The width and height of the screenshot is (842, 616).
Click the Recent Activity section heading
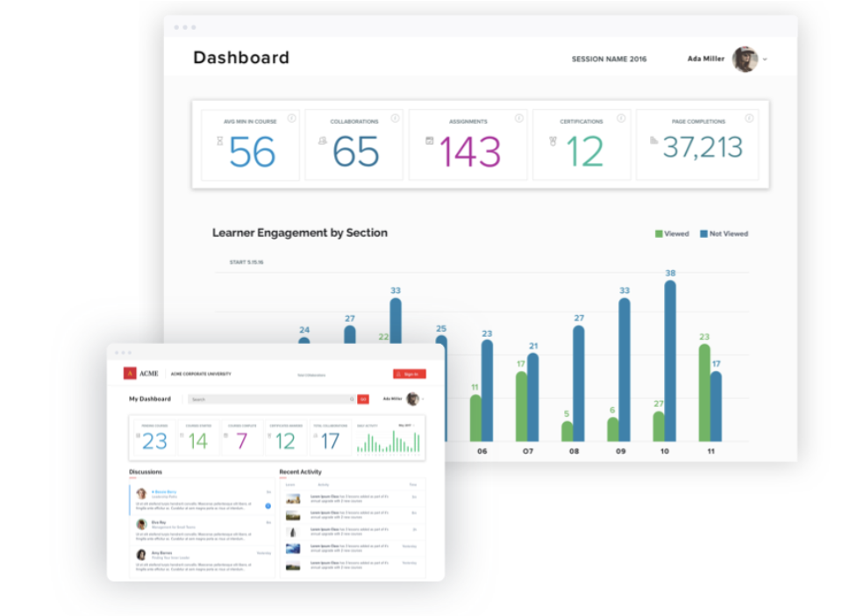click(300, 472)
